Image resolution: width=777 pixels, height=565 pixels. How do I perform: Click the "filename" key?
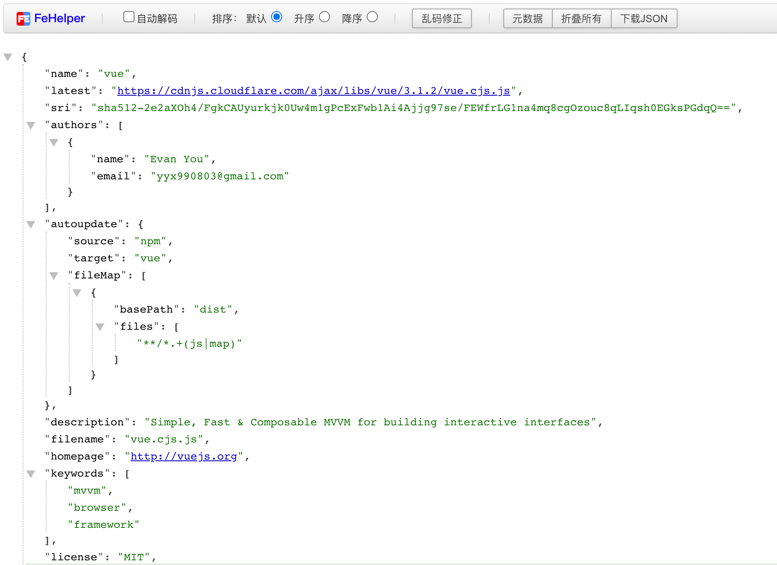[x=77, y=439]
